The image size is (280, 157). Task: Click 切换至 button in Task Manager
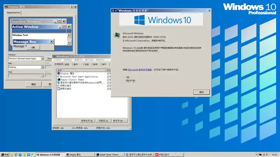(103, 121)
